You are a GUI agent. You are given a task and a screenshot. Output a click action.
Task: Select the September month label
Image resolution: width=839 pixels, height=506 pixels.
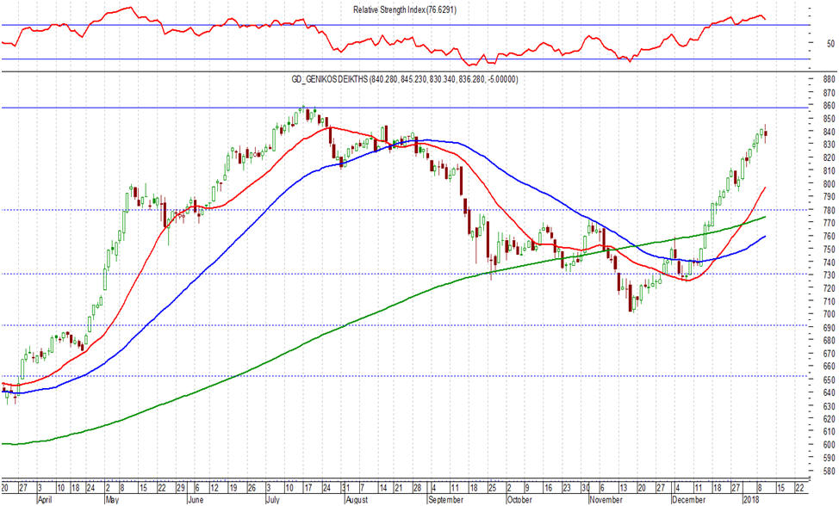click(x=446, y=500)
